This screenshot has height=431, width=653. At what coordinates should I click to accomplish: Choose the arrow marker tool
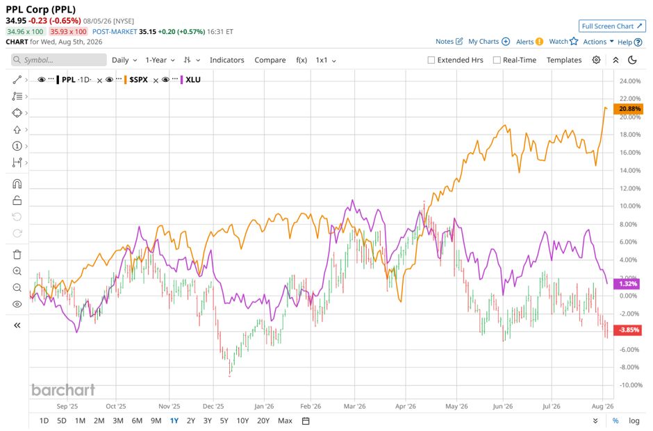tap(17, 129)
